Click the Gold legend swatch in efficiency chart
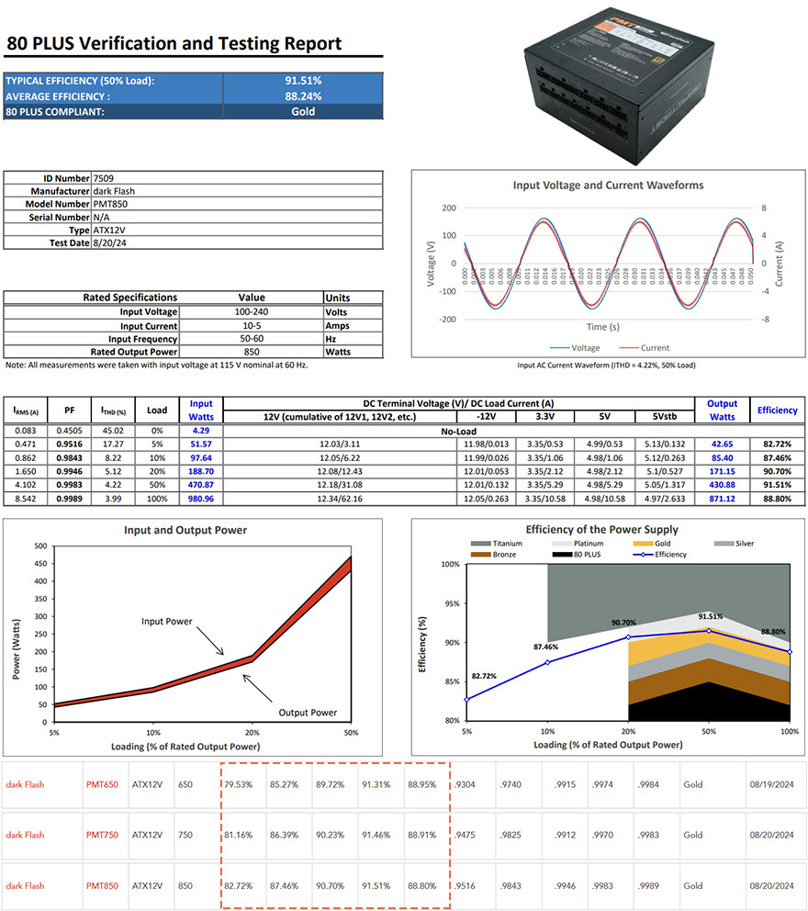This screenshot has height=911, width=808. tap(640, 544)
